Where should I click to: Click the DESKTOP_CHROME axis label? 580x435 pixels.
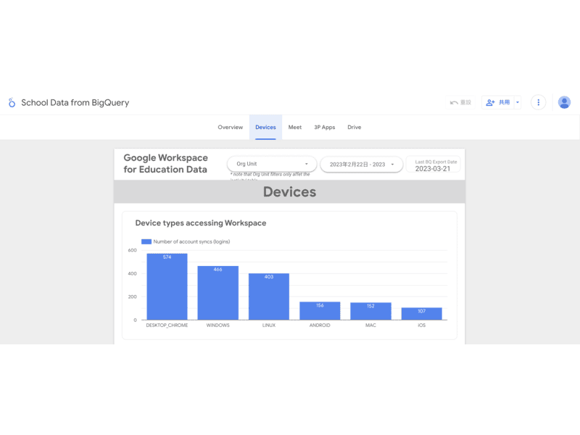(167, 325)
